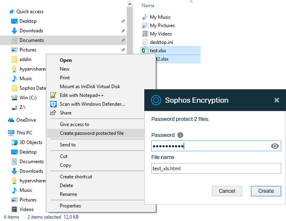Expand the OneDrive tree node
The height and width of the screenshot is (221, 286).
tap(5, 120)
